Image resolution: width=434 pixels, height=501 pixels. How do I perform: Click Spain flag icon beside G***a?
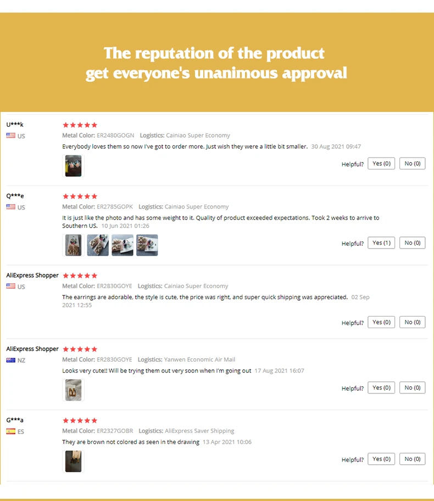pyautogui.click(x=10, y=431)
